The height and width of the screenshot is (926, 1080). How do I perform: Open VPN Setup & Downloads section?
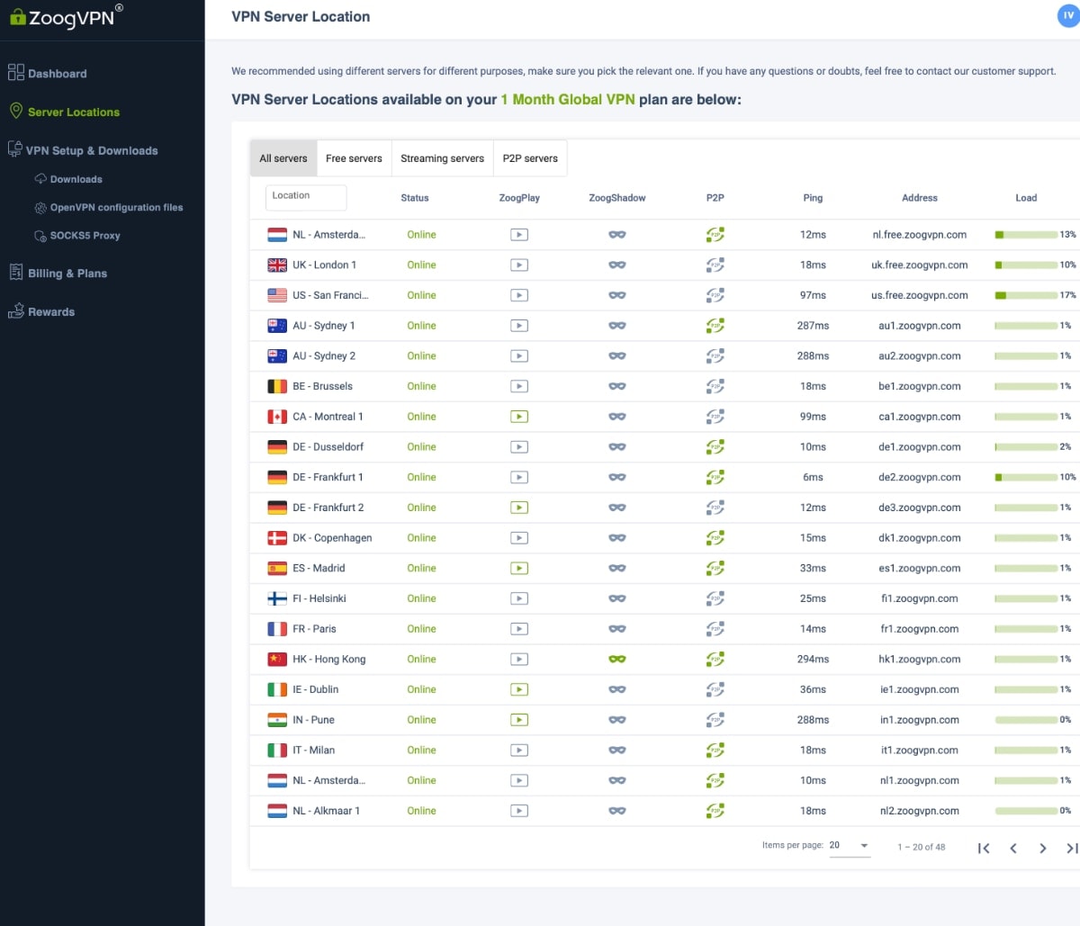83,150
